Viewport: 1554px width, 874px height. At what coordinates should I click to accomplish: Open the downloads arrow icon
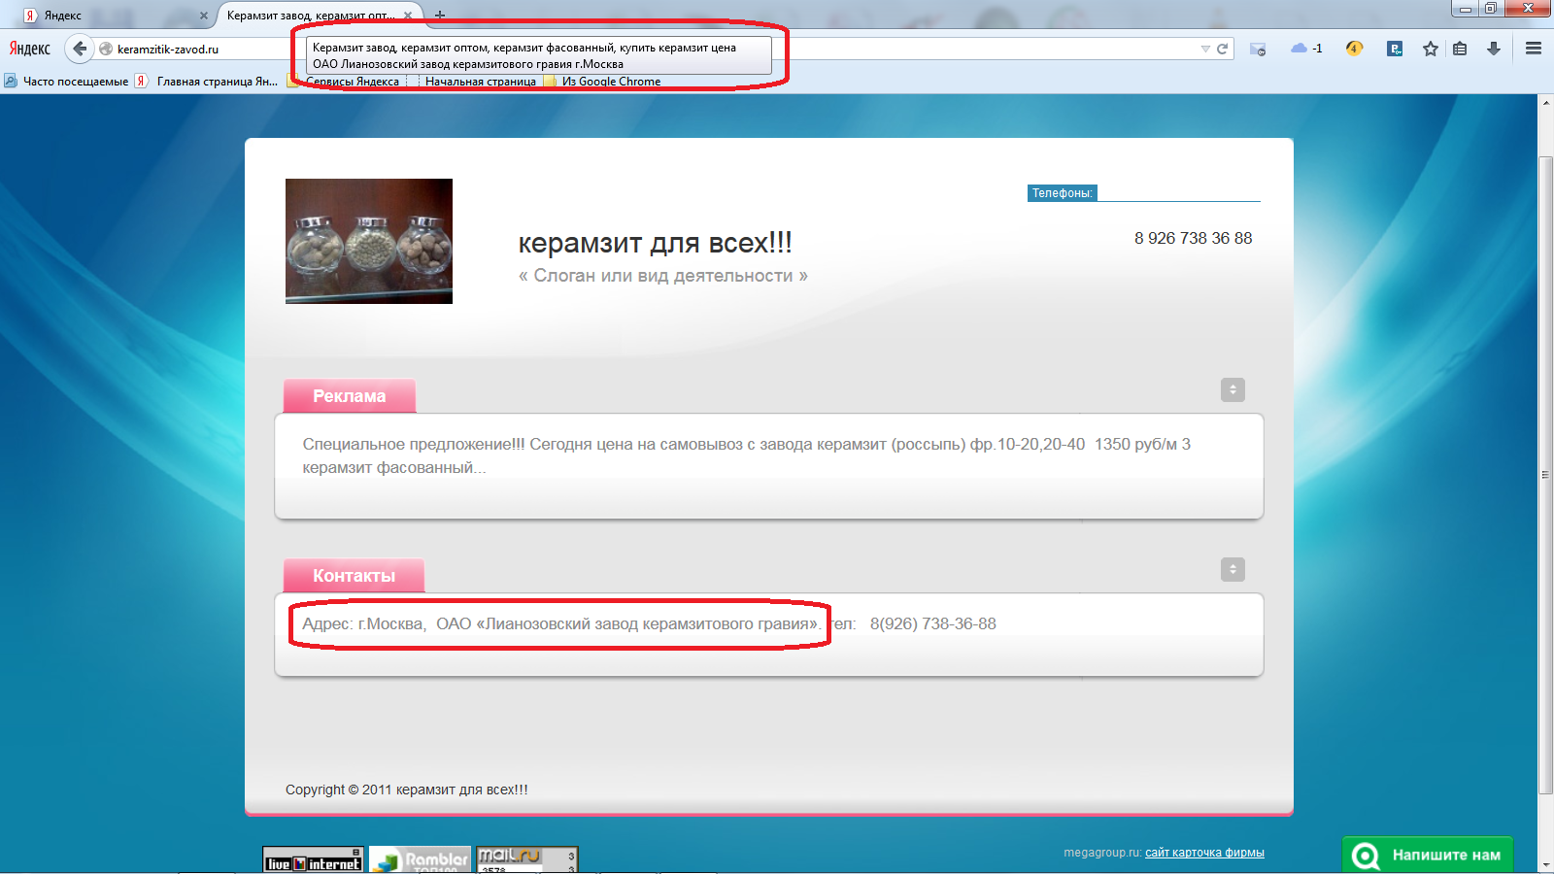click(1494, 49)
